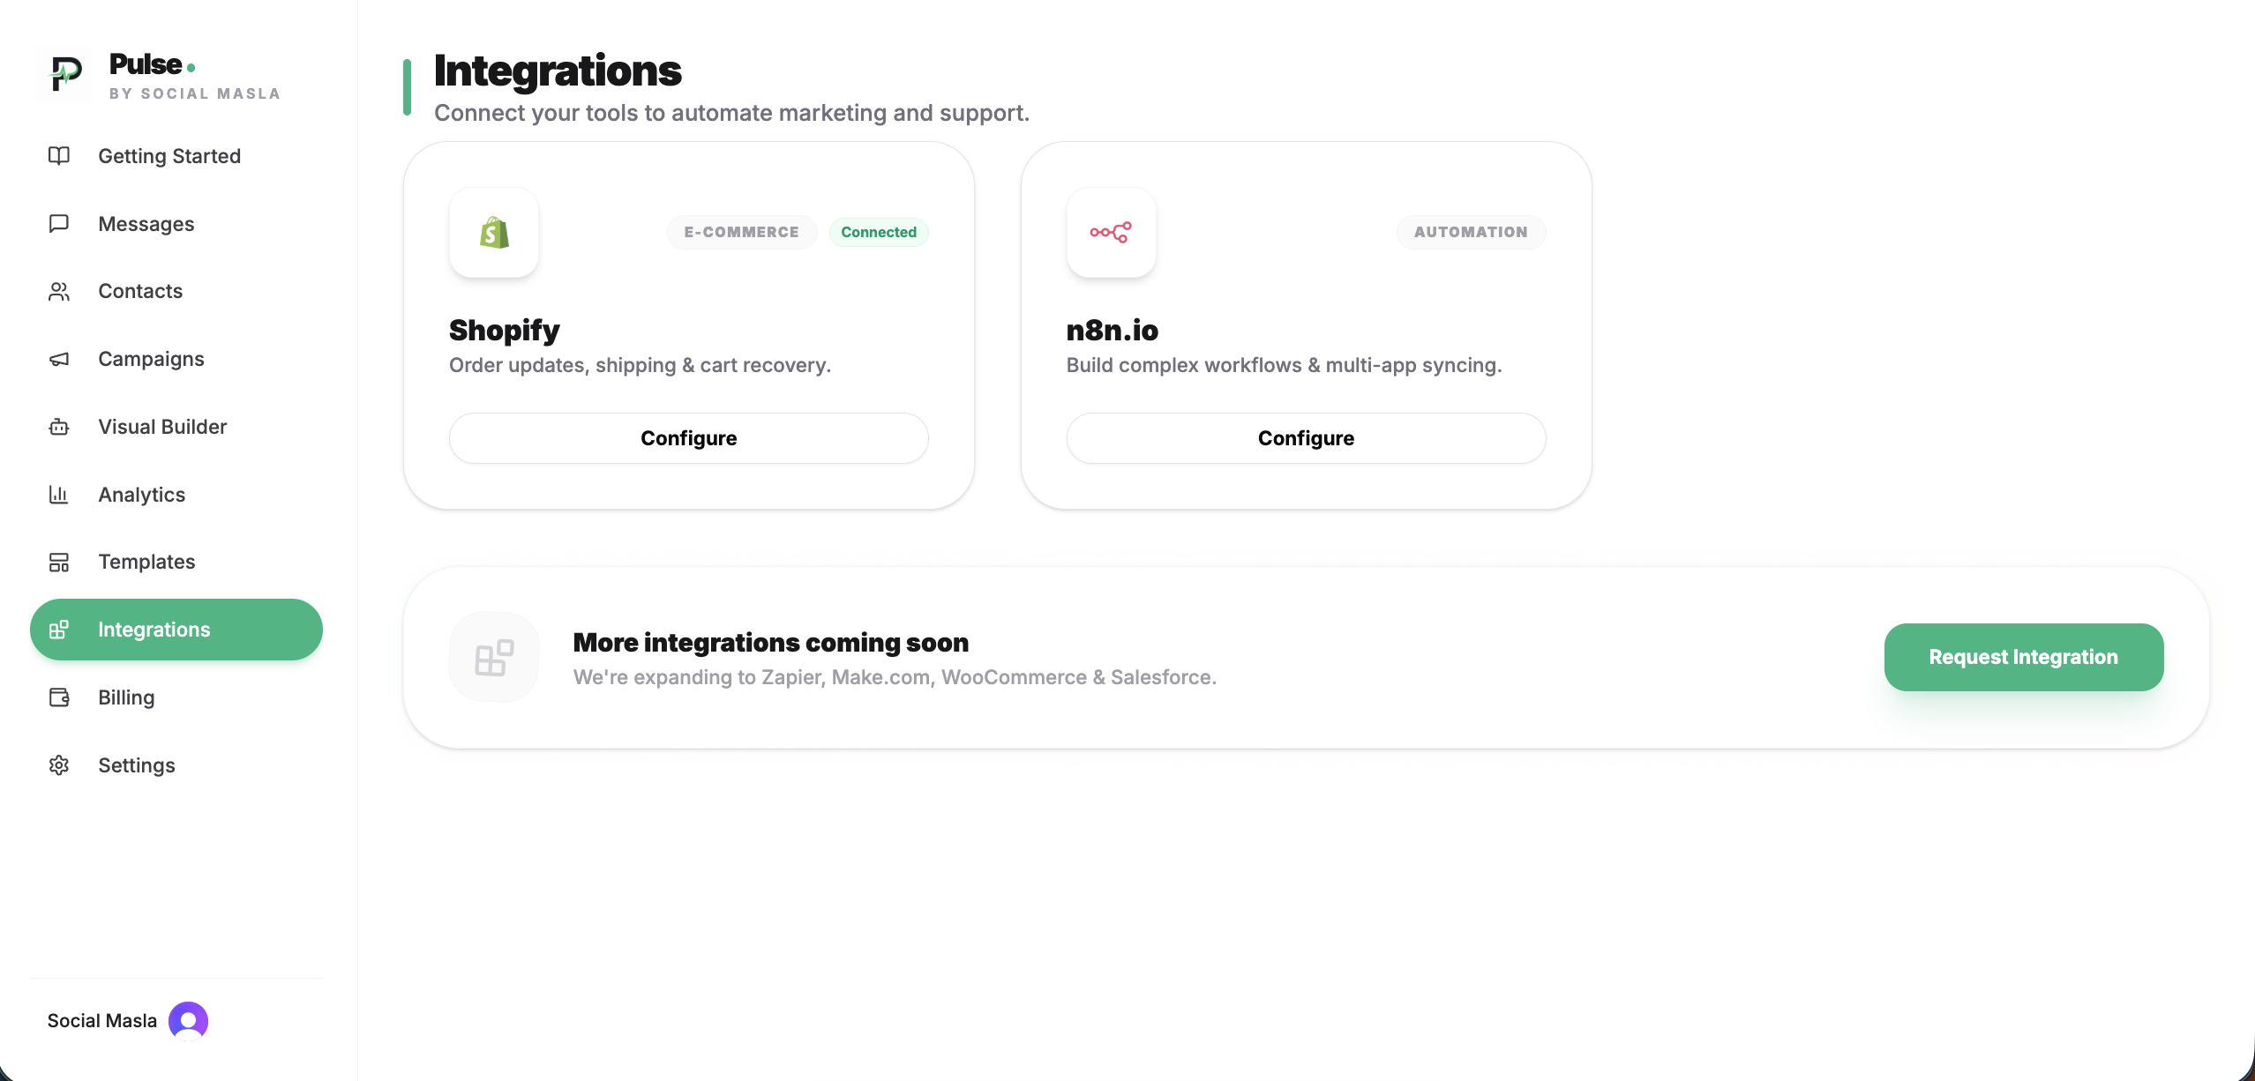
Task: Click the E-COMMERCE category badge
Action: coord(741,232)
